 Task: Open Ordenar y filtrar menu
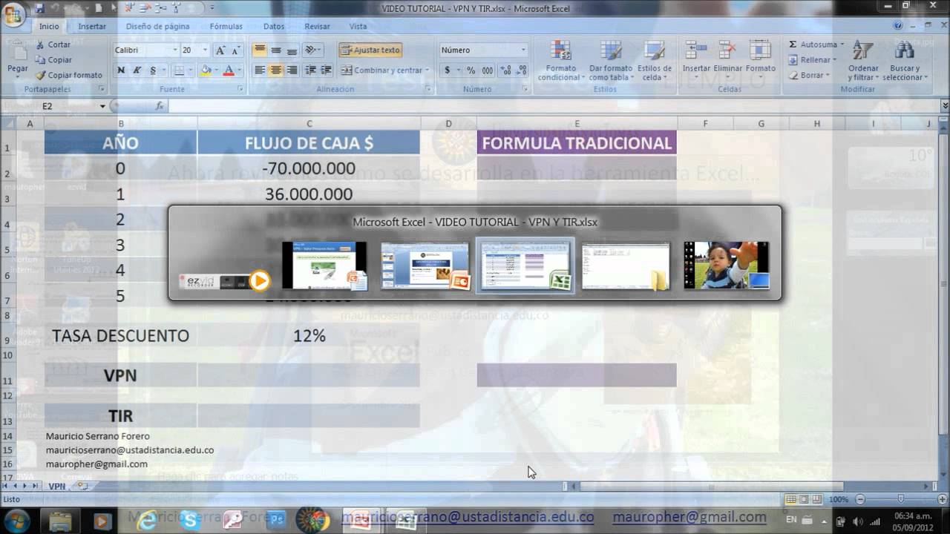[x=863, y=61]
